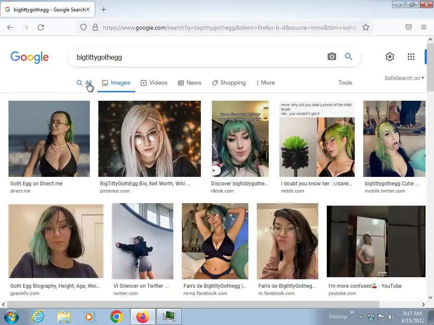The width and height of the screenshot is (434, 325).
Task: Click the vertical scrollbar up arrow
Action: [431, 39]
